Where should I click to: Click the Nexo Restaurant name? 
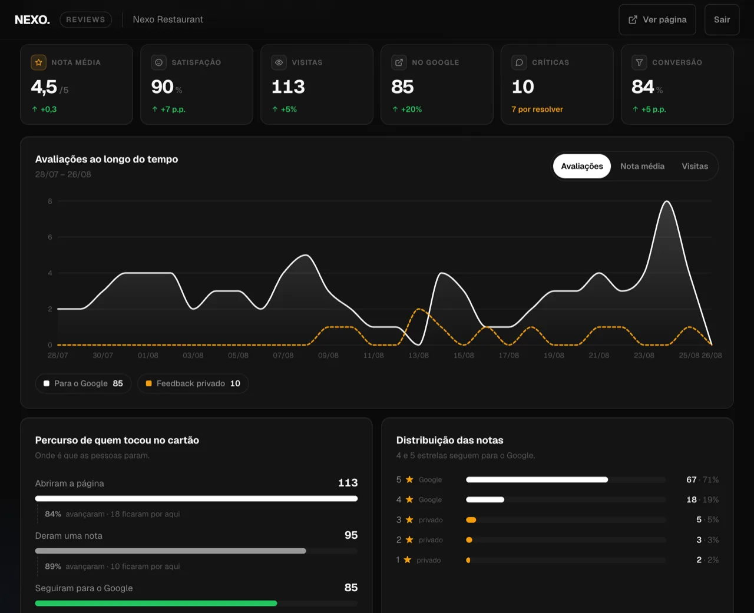click(x=168, y=19)
